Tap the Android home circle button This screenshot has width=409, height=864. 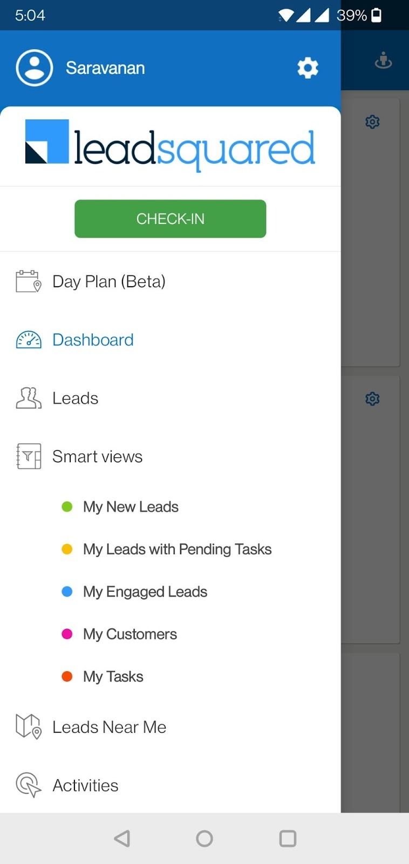204,839
